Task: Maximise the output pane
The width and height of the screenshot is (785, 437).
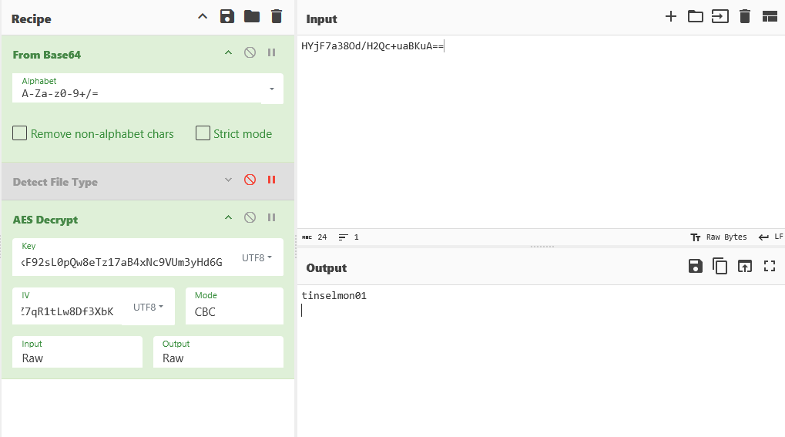Action: coord(769,267)
